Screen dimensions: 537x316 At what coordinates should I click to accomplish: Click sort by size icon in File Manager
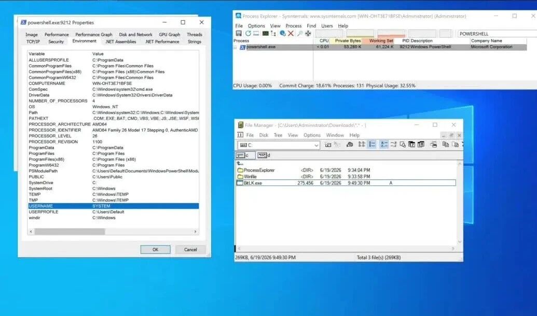pyautogui.click(x=403, y=145)
